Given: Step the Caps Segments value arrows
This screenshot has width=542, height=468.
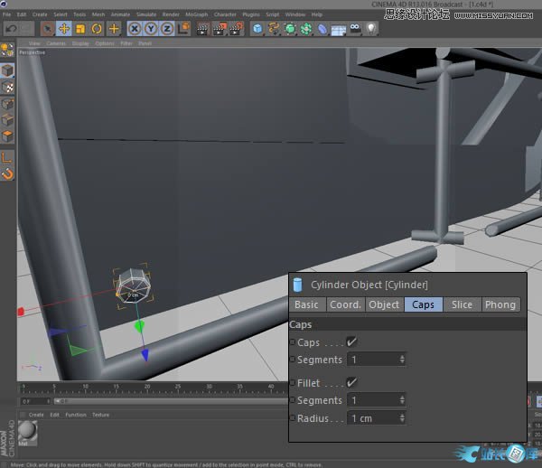Looking at the screenshot, I should [402, 360].
